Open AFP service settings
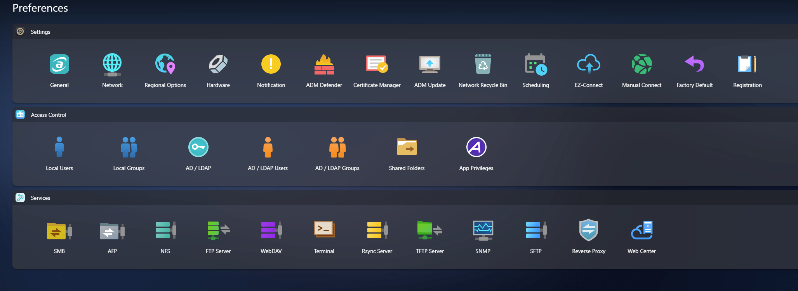The height and width of the screenshot is (291, 798). pyautogui.click(x=112, y=230)
